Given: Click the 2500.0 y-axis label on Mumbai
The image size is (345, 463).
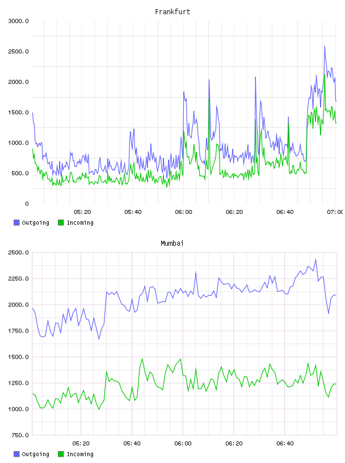Looking at the screenshot, I should [18, 252].
